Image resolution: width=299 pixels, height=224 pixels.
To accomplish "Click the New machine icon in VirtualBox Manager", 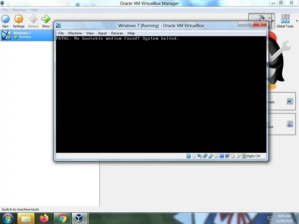I will [5, 19].
